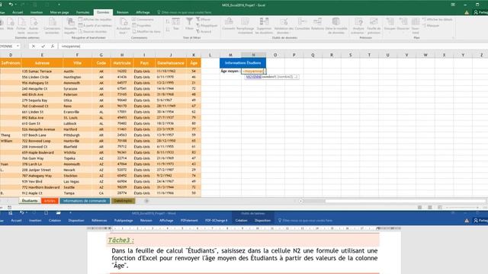Viewport: 488px width, 274px height.
Task: Click the cancel (X) formula entry button
Action: tap(34, 46)
